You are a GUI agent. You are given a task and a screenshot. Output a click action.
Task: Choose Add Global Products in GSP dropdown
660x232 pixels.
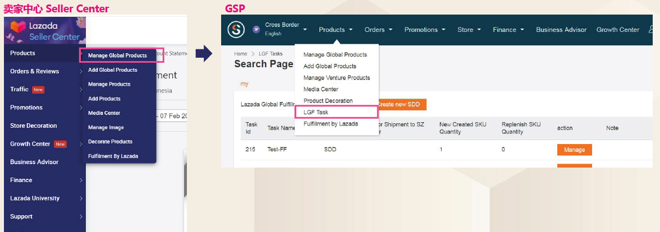coord(329,66)
